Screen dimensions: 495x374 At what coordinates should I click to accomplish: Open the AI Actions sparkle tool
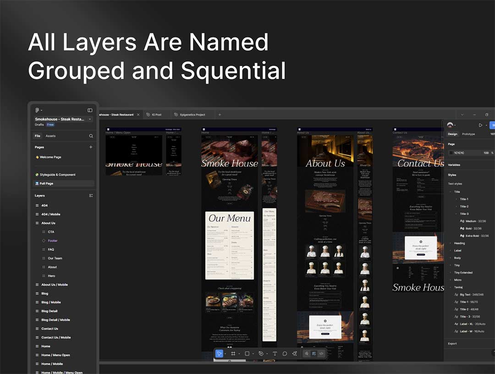(295, 353)
